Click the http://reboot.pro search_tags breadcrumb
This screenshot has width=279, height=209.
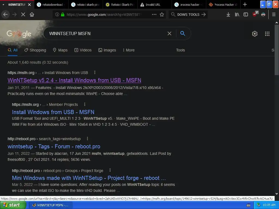(x=44, y=139)
